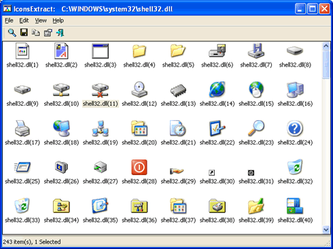
Task: Select the printers folder icon shell32.dll(38)
Action: [x=217, y=206]
